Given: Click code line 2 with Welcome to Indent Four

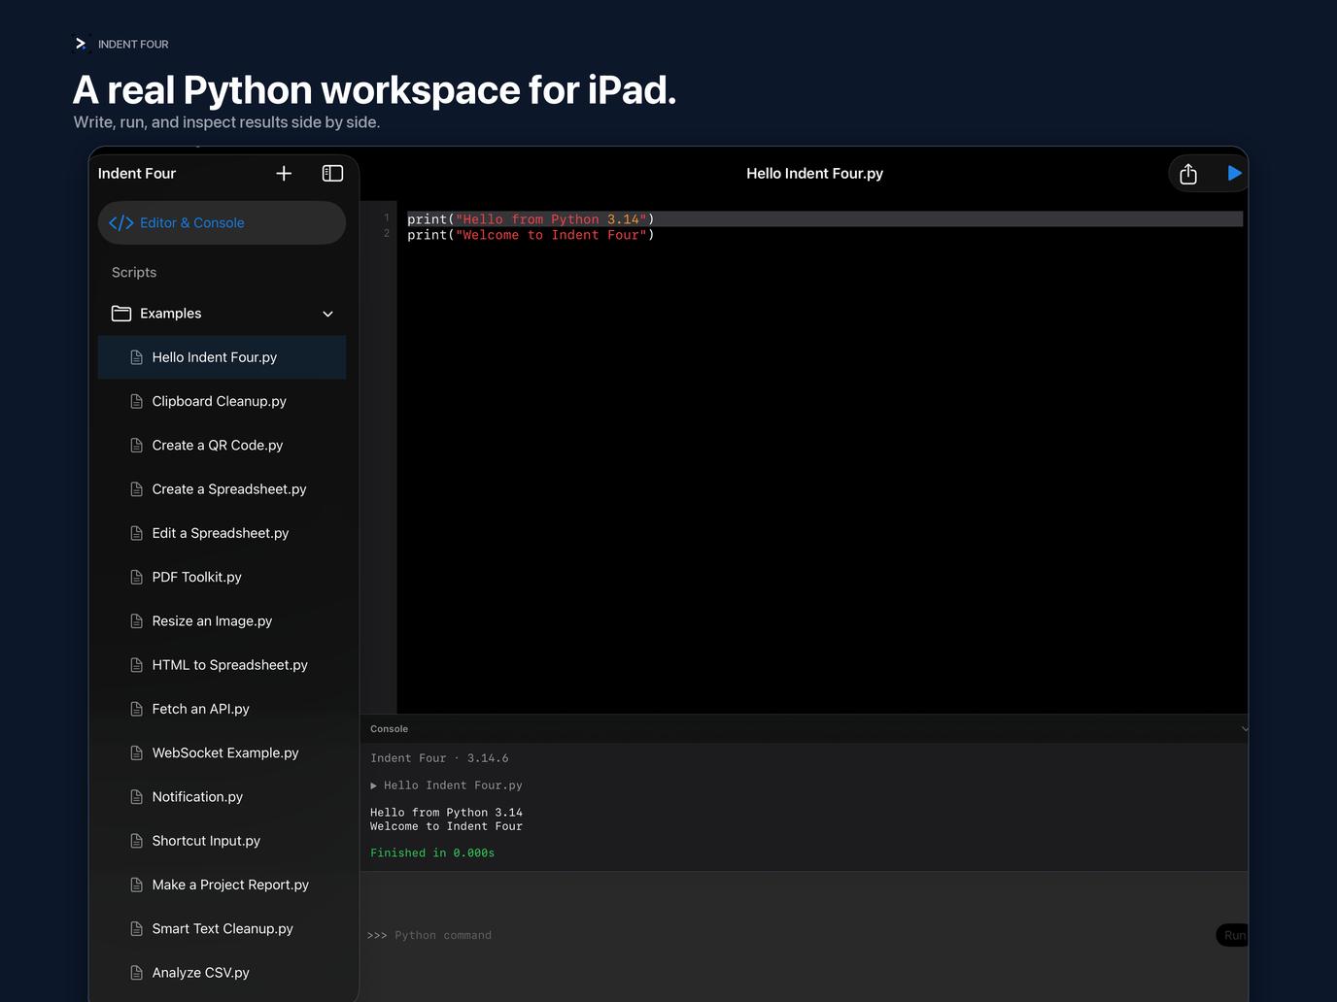Looking at the screenshot, I should [x=531, y=235].
